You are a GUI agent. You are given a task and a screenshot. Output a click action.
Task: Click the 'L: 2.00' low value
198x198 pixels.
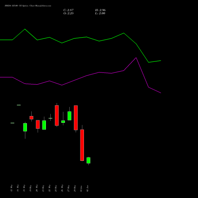[100, 13]
